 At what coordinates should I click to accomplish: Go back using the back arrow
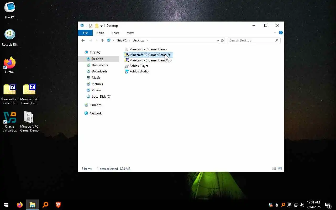point(83,40)
